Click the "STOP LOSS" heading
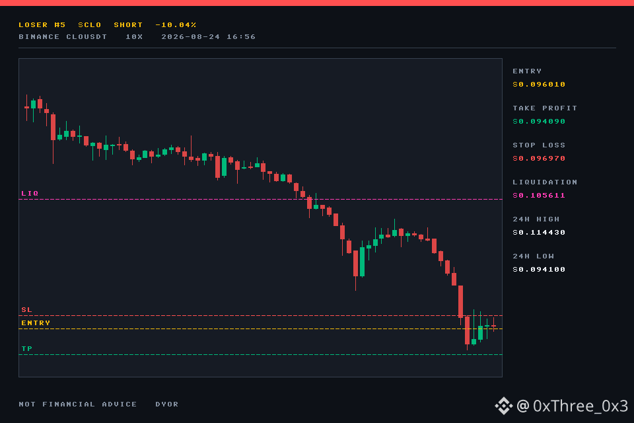The height and width of the screenshot is (423, 634). click(539, 145)
